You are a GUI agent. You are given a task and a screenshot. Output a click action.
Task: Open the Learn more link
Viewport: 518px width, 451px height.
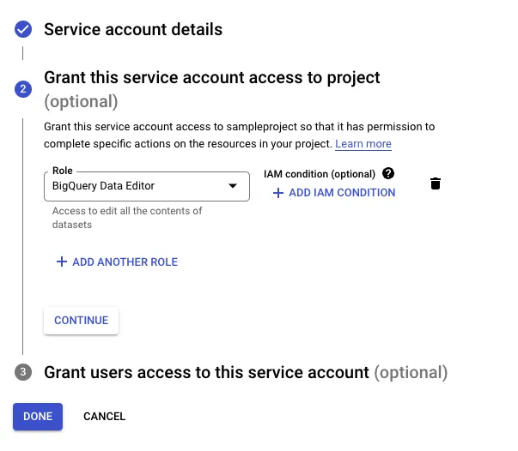[363, 144]
